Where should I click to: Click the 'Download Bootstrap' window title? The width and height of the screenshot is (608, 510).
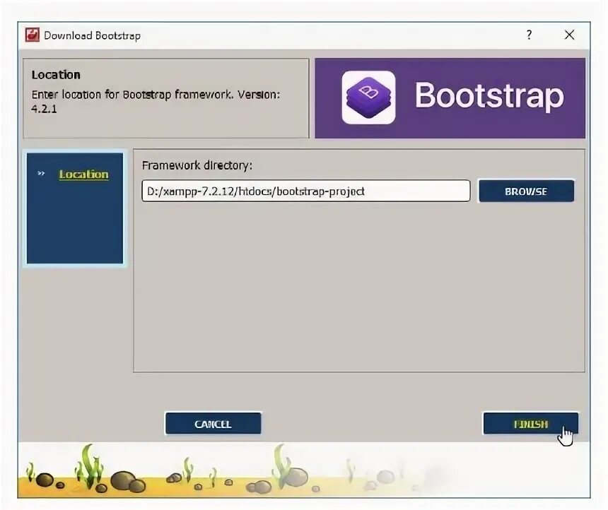click(93, 35)
